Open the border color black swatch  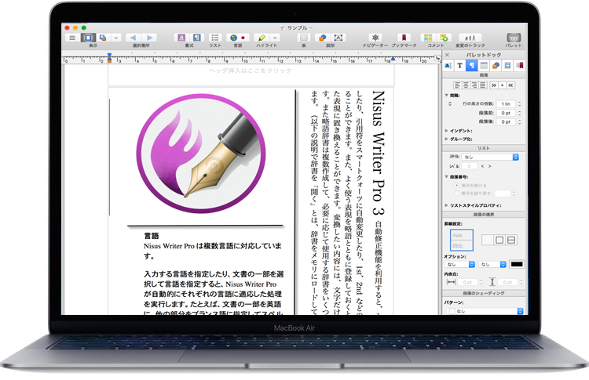pyautogui.click(x=517, y=264)
